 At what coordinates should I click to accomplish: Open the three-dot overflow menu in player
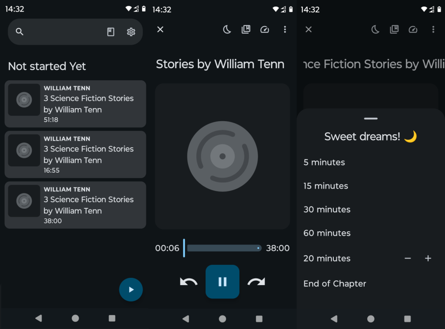point(285,30)
